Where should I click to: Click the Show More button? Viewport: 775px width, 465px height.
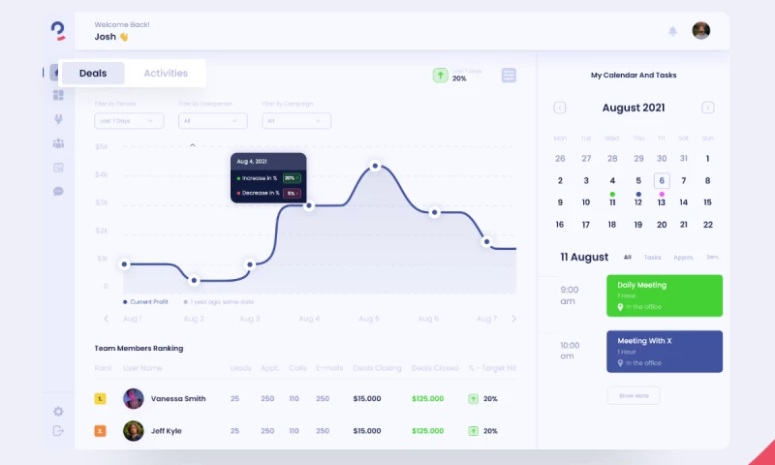tap(634, 395)
